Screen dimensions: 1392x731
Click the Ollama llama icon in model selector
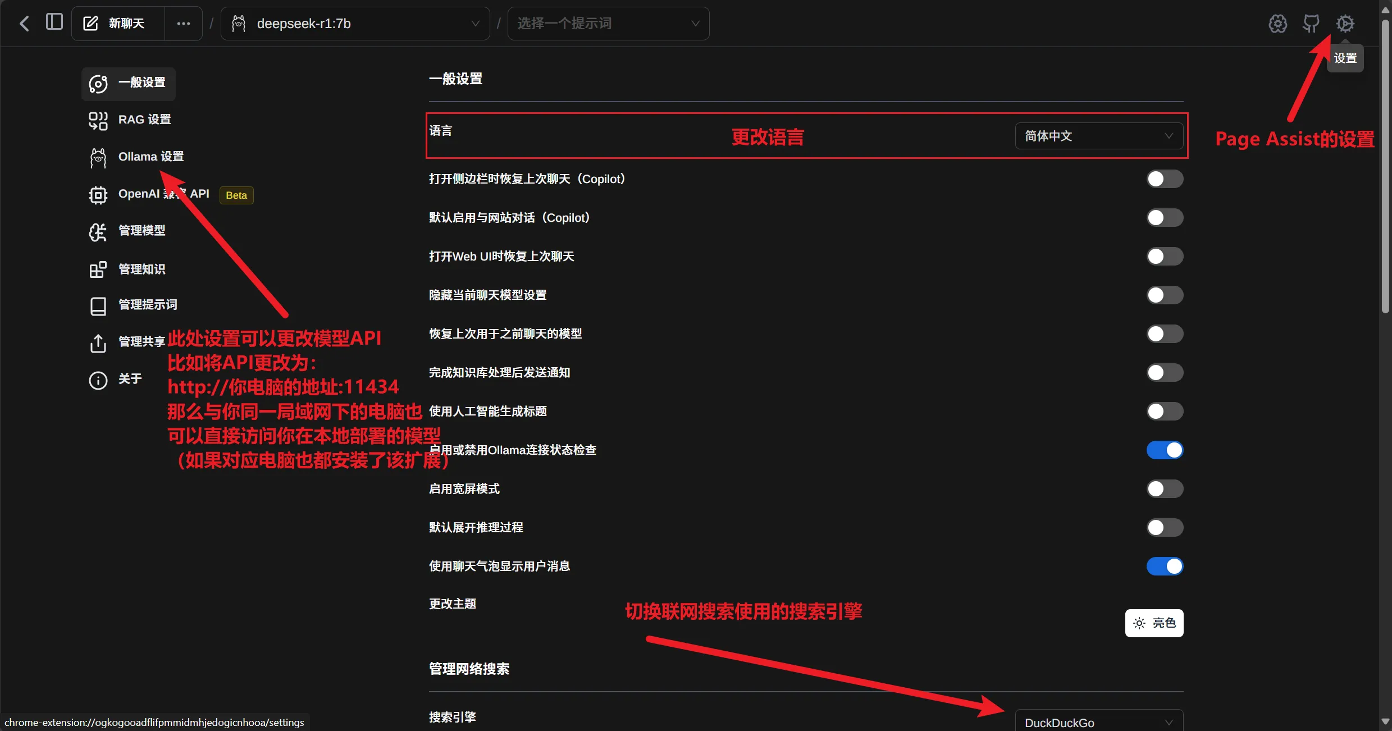coord(239,24)
